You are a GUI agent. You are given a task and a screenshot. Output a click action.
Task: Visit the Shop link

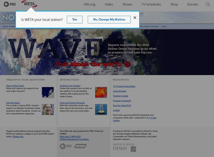click(x=174, y=4)
